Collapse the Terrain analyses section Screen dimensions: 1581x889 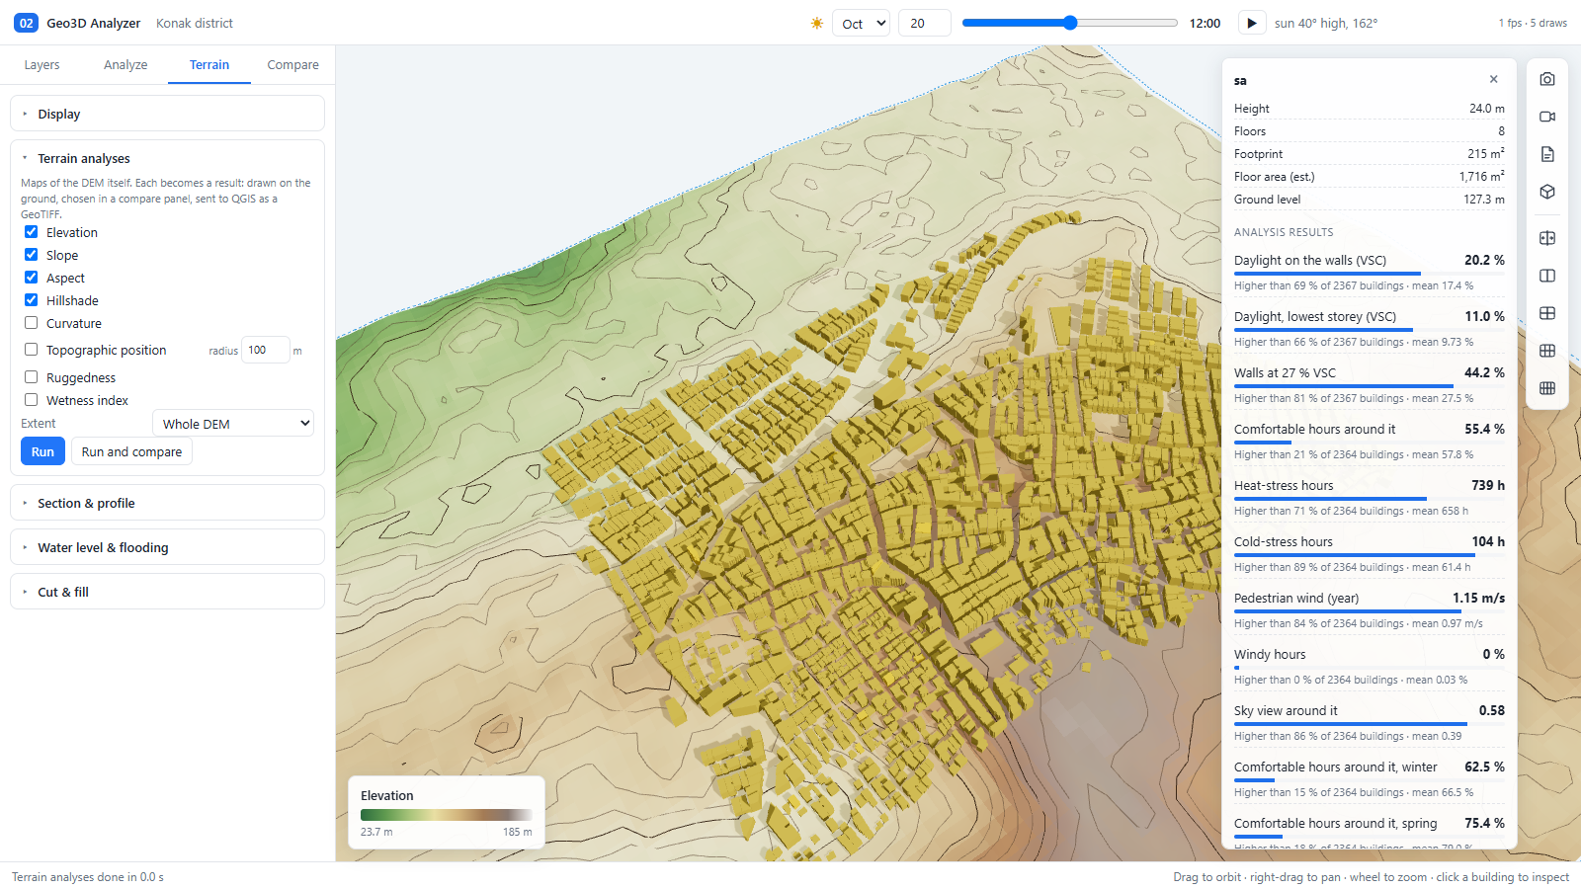(167, 158)
